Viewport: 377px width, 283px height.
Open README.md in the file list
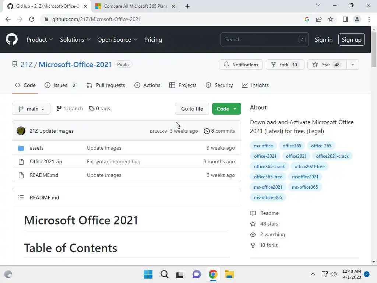44,175
